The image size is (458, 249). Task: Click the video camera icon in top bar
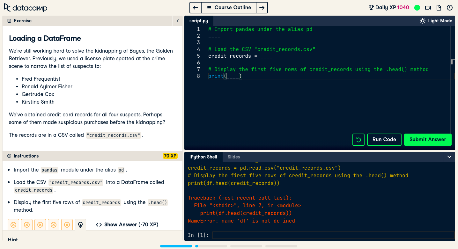point(428,7)
